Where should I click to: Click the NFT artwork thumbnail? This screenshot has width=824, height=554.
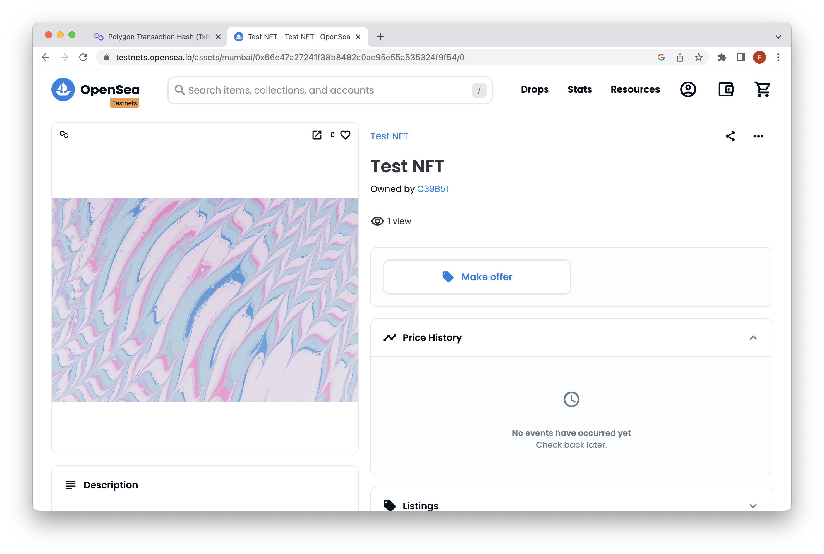(205, 299)
